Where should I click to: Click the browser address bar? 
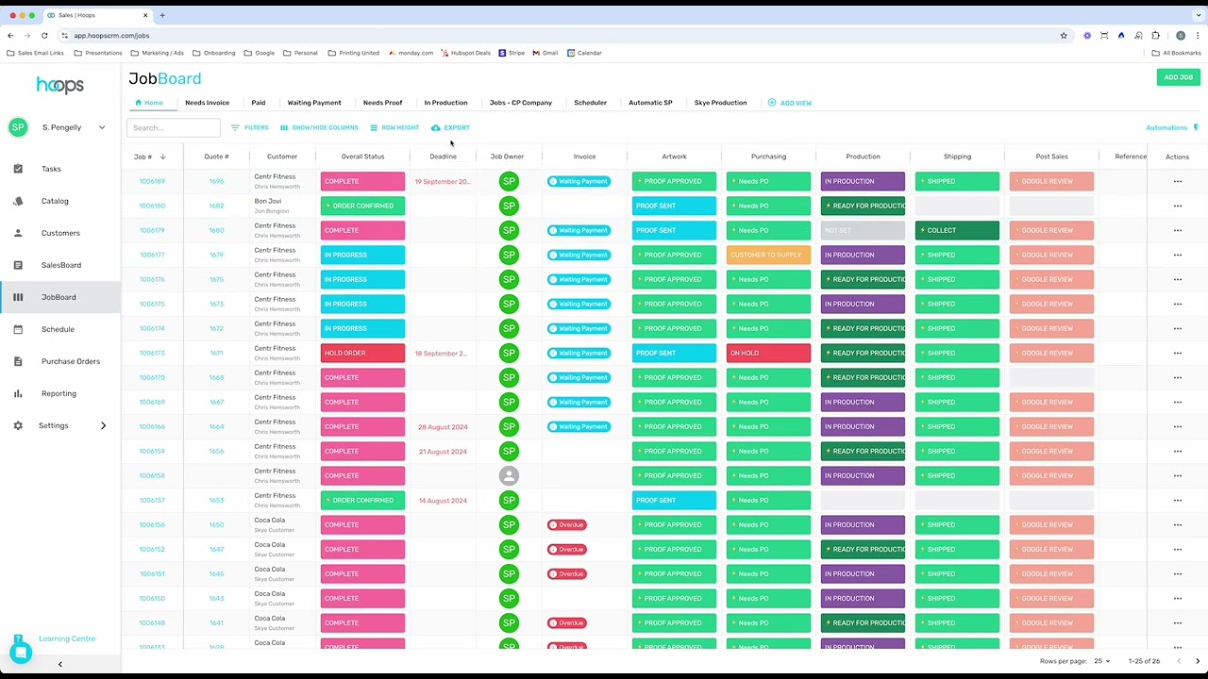(557, 35)
